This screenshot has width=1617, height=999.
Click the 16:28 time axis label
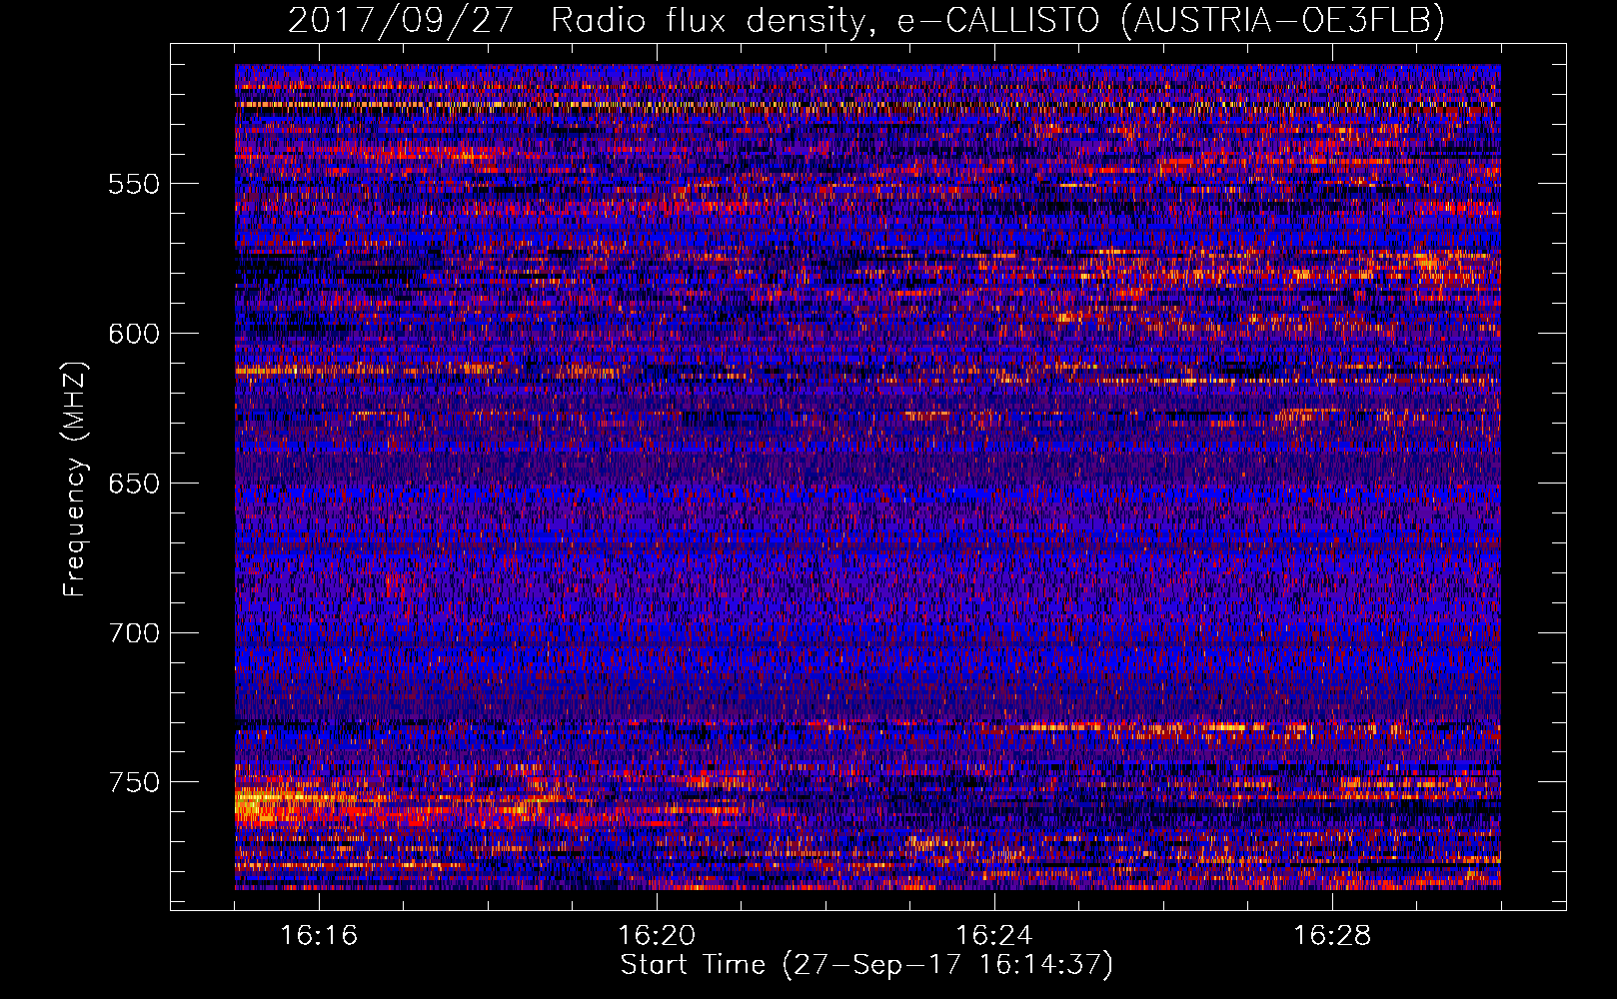click(1332, 936)
